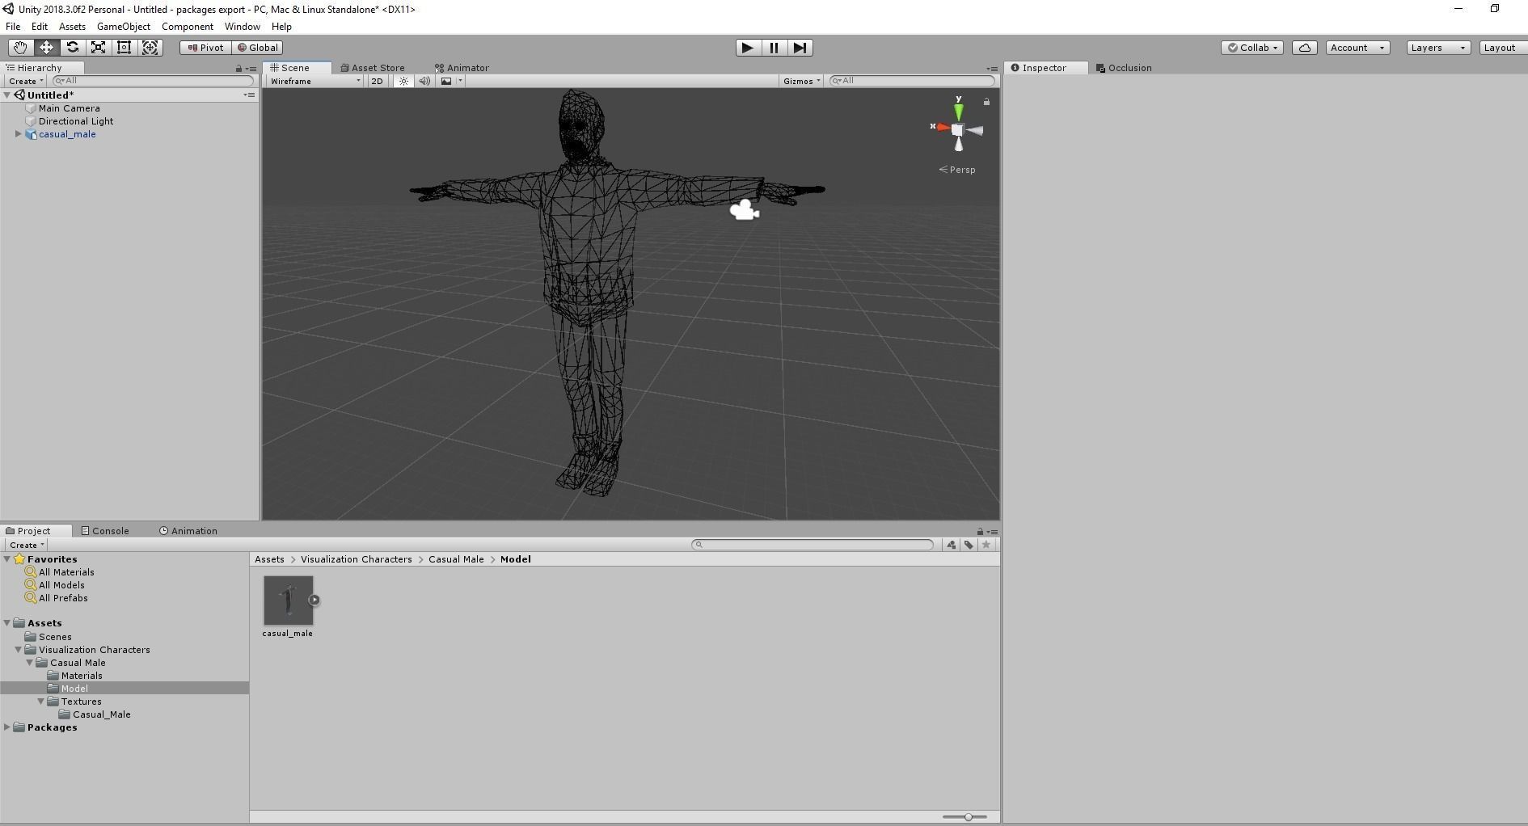Open Unity Cloud Services window
1528x826 pixels.
pyautogui.click(x=1304, y=47)
